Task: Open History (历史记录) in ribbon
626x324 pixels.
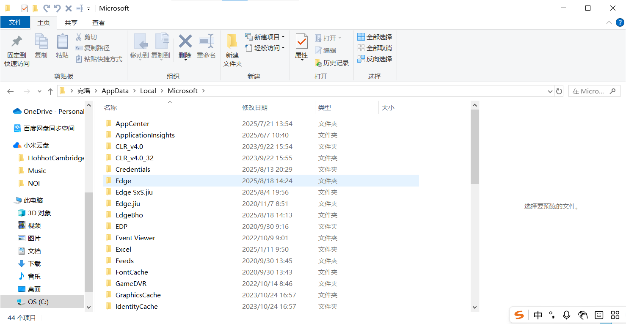Action: tap(332, 63)
